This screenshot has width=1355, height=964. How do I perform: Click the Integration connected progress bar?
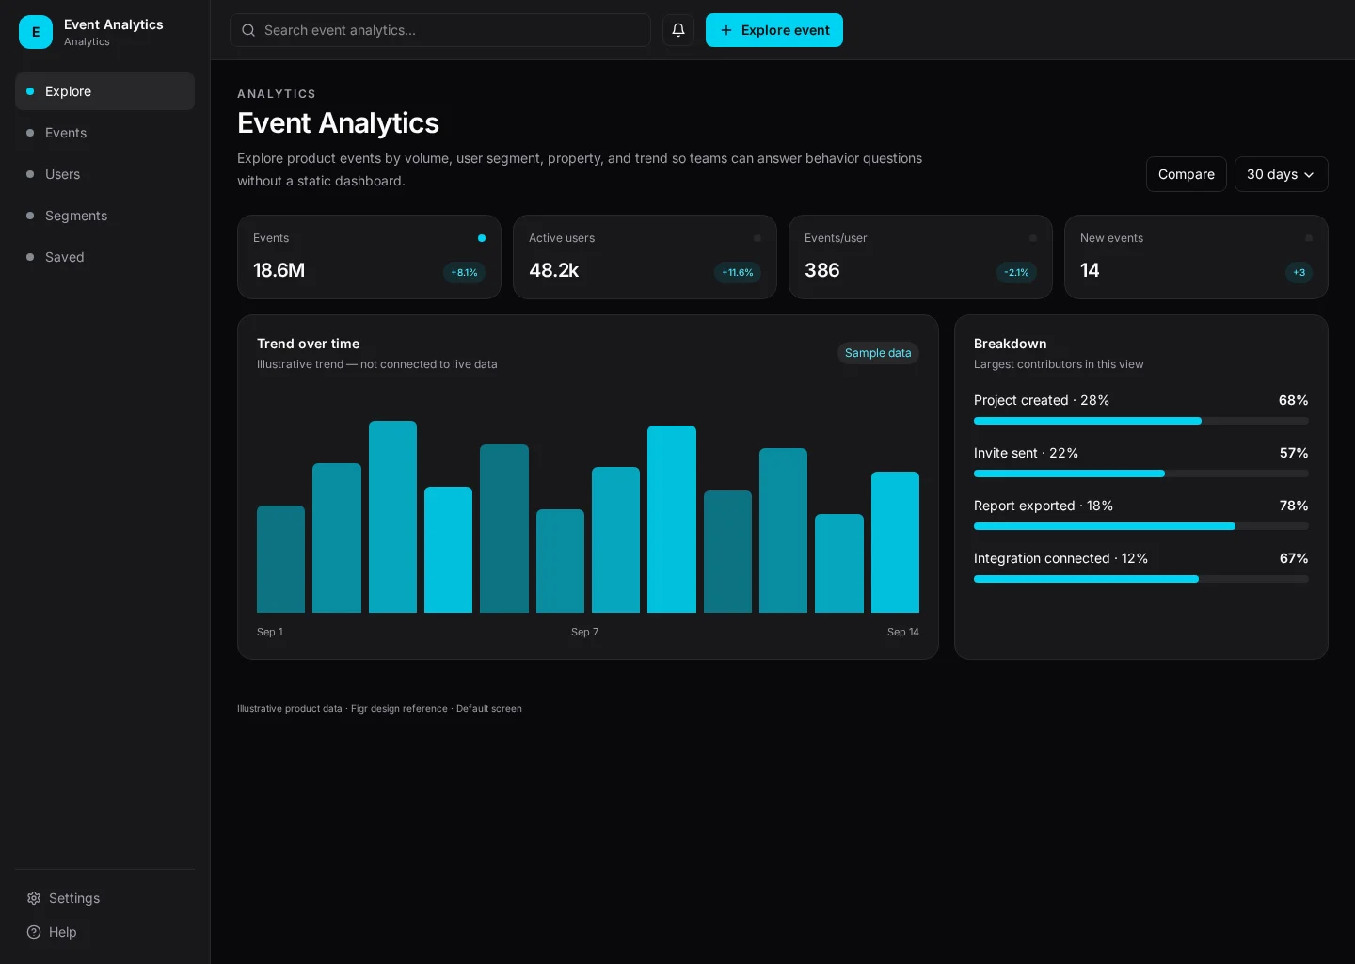pos(1140,579)
